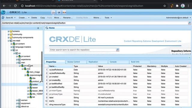Click the sling:resourceType property name
The width and height of the screenshot is (192, 108).
pyautogui.click(x=57, y=105)
